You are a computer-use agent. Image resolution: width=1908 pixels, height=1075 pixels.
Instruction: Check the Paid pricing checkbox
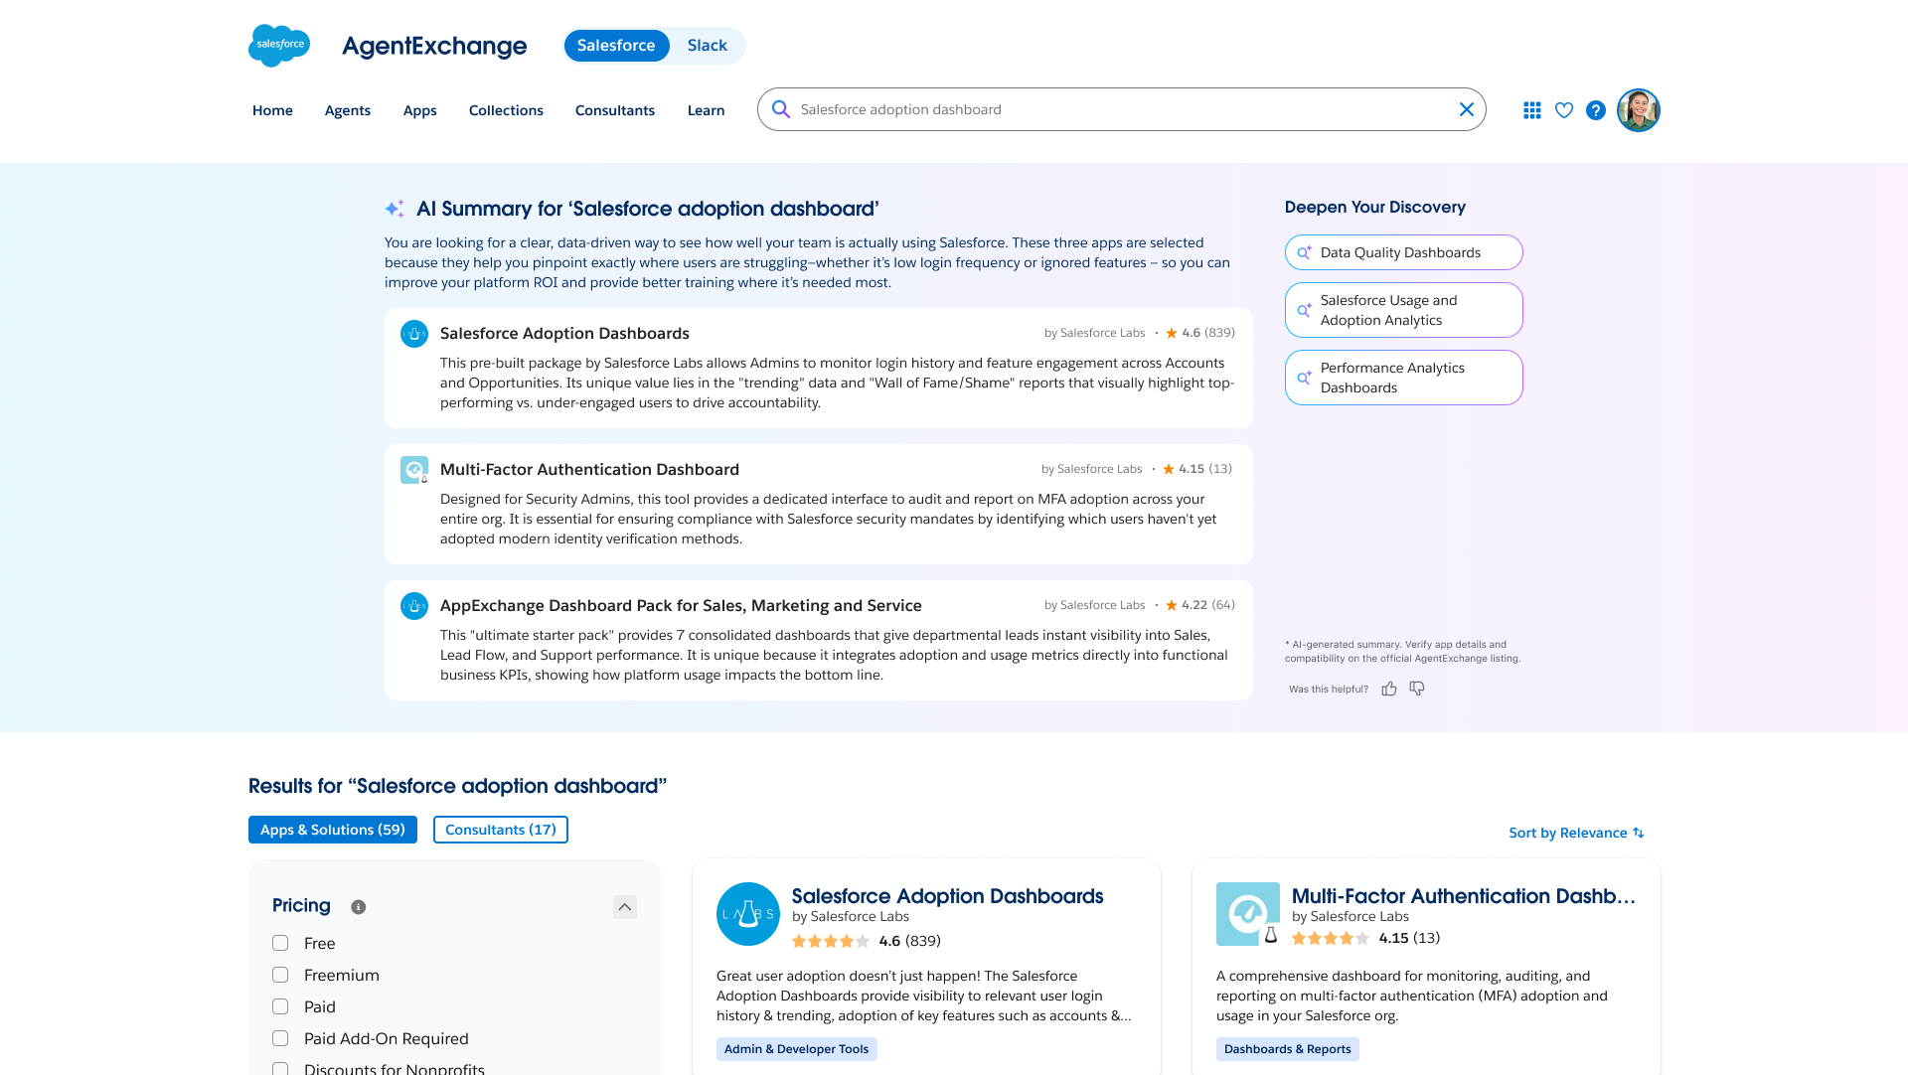point(280,1006)
